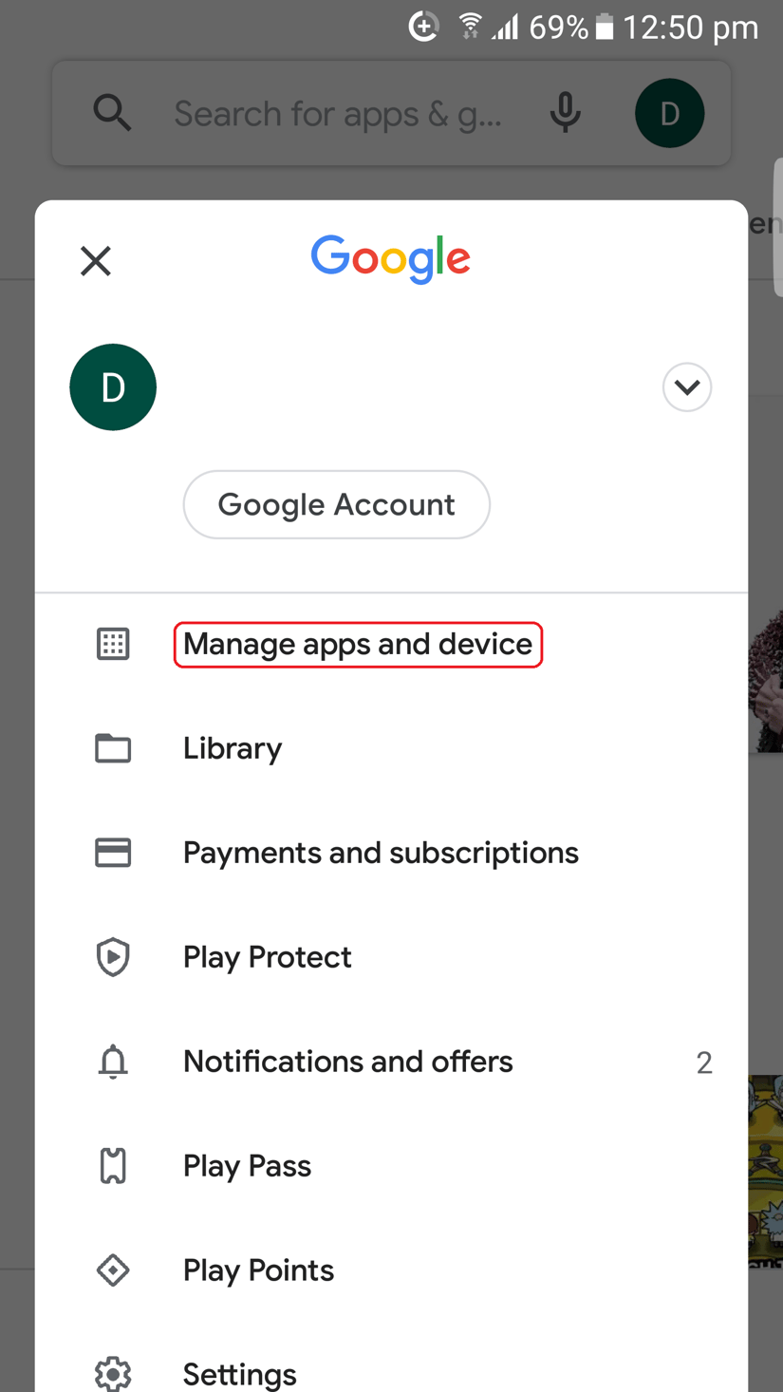Select Notifications and offers from the menu
The height and width of the screenshot is (1392, 783).
[347, 1062]
